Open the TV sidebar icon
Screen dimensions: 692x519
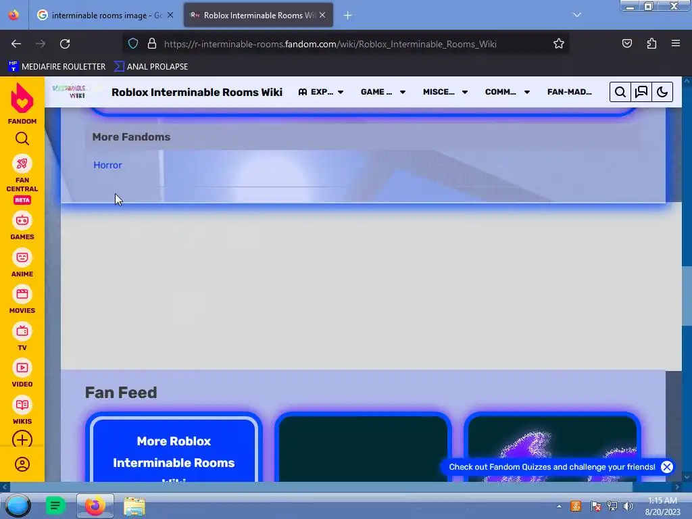pyautogui.click(x=22, y=331)
